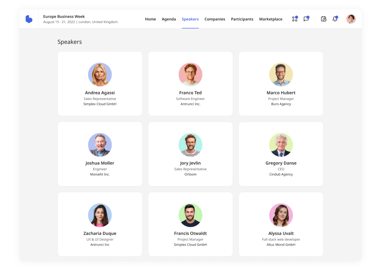Select the Speakers tab
This screenshot has width=381, height=271.
[190, 19]
